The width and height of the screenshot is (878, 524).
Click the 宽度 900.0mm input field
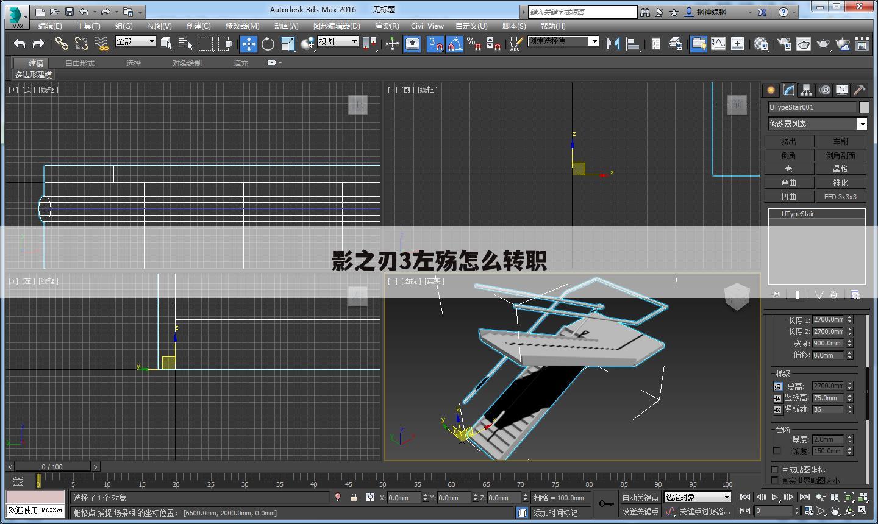[827, 343]
